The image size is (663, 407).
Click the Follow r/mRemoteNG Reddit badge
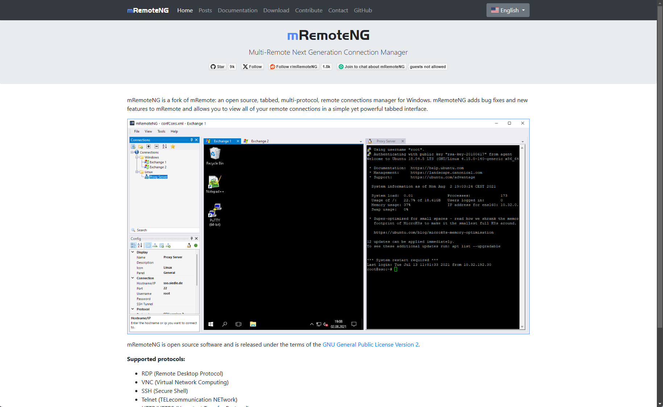click(294, 67)
